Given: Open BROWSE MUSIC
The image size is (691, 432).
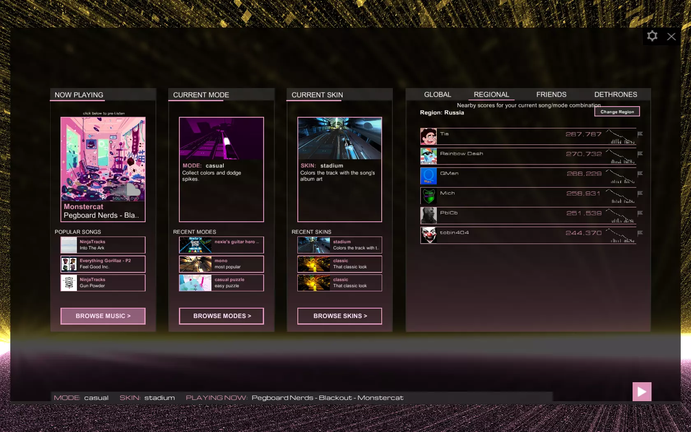Looking at the screenshot, I should click(x=103, y=316).
